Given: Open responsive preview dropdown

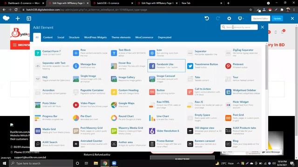Looking at the screenshot, I should click(x=241, y=19).
